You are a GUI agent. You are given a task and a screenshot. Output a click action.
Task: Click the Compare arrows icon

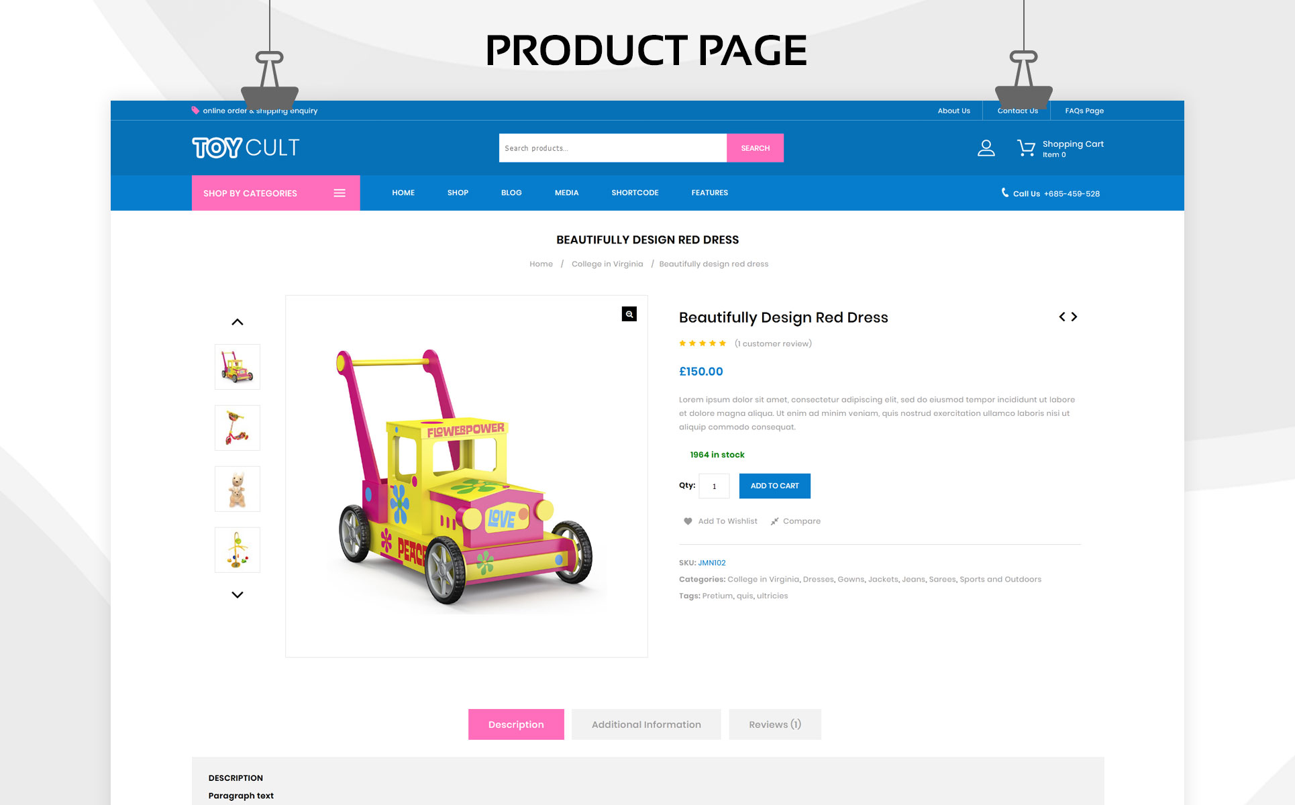[x=774, y=521]
